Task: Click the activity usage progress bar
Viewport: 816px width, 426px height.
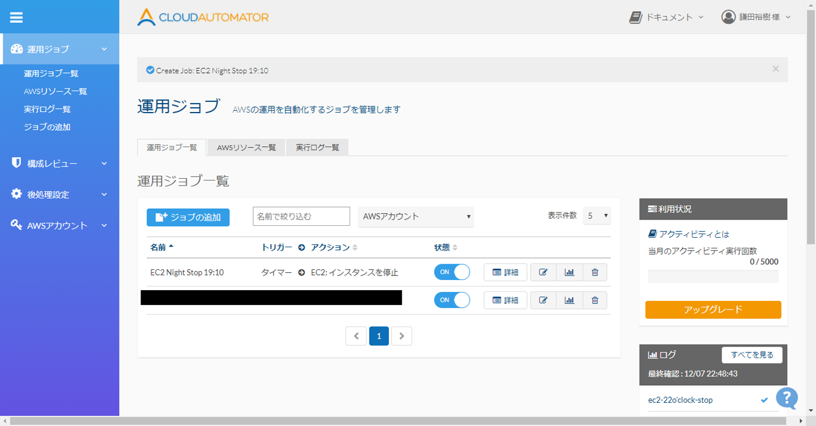Action: [x=713, y=276]
